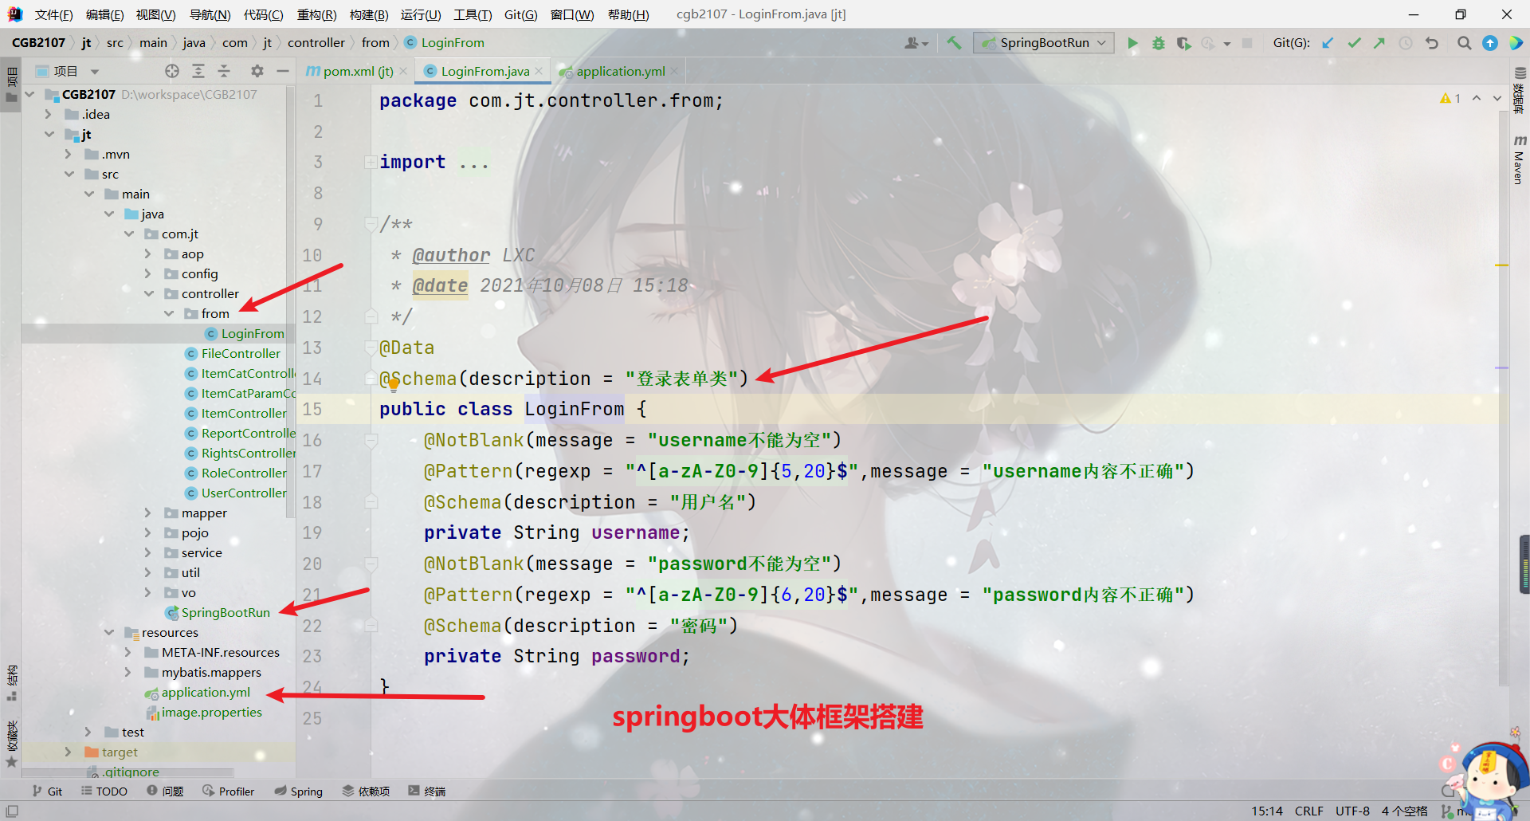Collapse all nodes in the project tree

(x=224, y=71)
